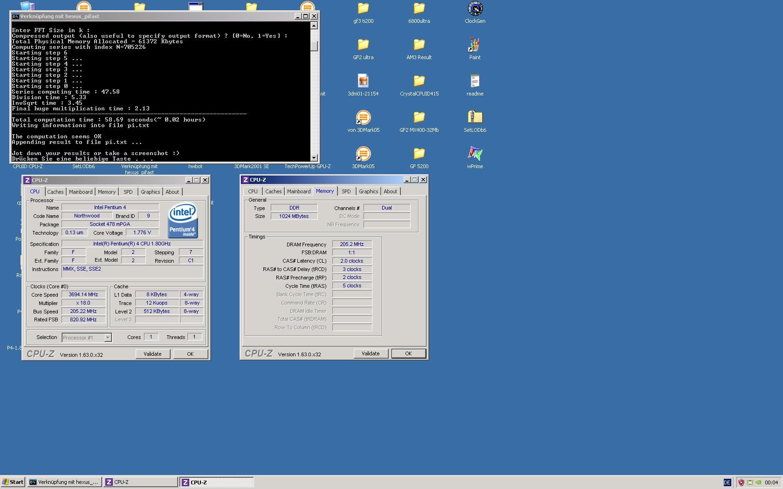Open the readme text file icon

[475, 81]
